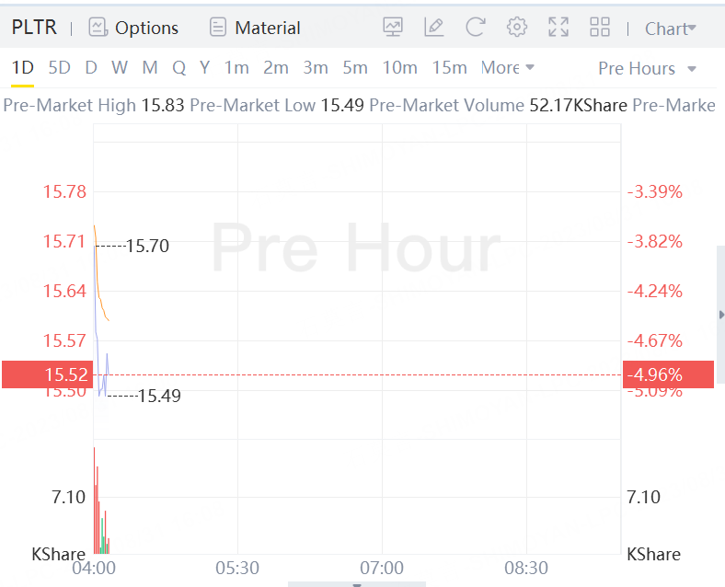The height and width of the screenshot is (587, 725).
Task: Collapse the bottom panel arrow handle
Action: tap(357, 583)
